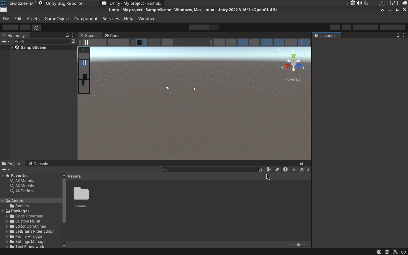
Task: Toggle hidden packages visibility showing 14
Action: 305,170
